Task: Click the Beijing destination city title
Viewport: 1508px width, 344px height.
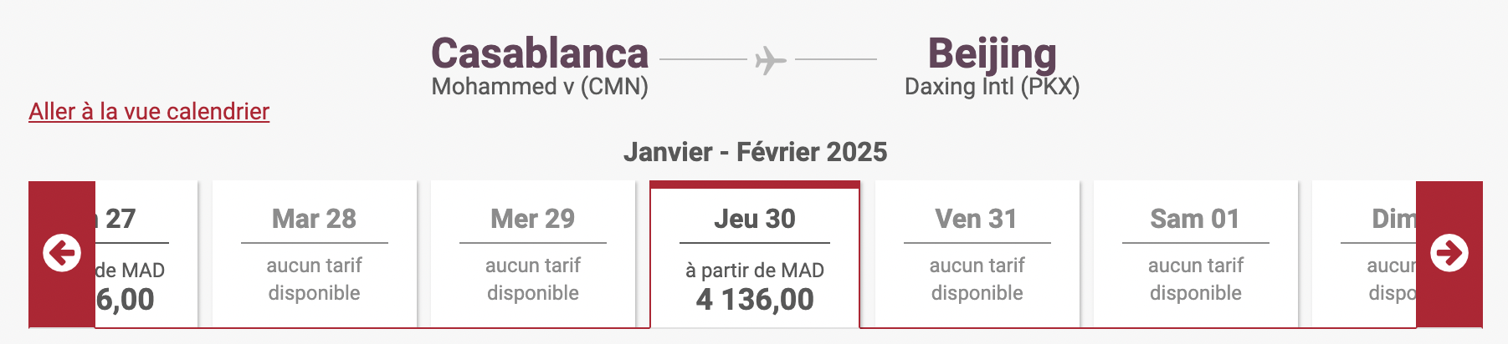Action: [992, 53]
